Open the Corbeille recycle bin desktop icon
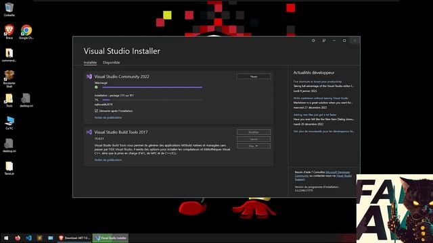Image resolution: width=433 pixels, height=243 pixels. coord(9,9)
